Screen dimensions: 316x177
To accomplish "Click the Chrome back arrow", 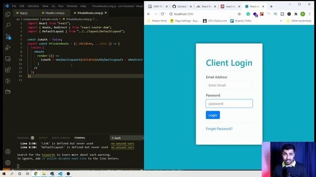I will click(x=149, y=14).
